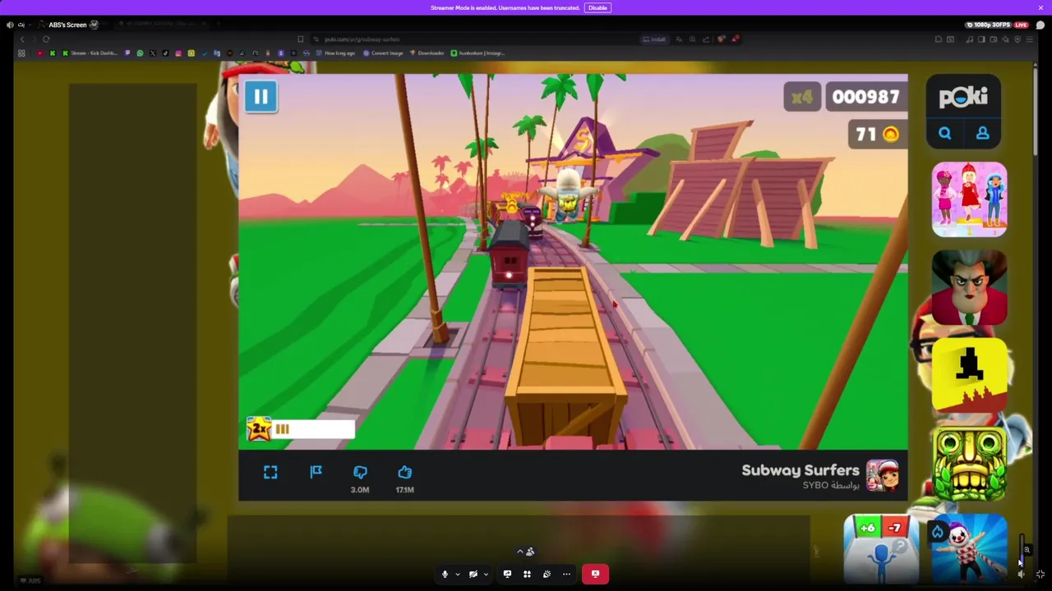The image size is (1052, 591).
Task: Open the Stream - Kick Dashboard bookmark
Action: (91, 53)
